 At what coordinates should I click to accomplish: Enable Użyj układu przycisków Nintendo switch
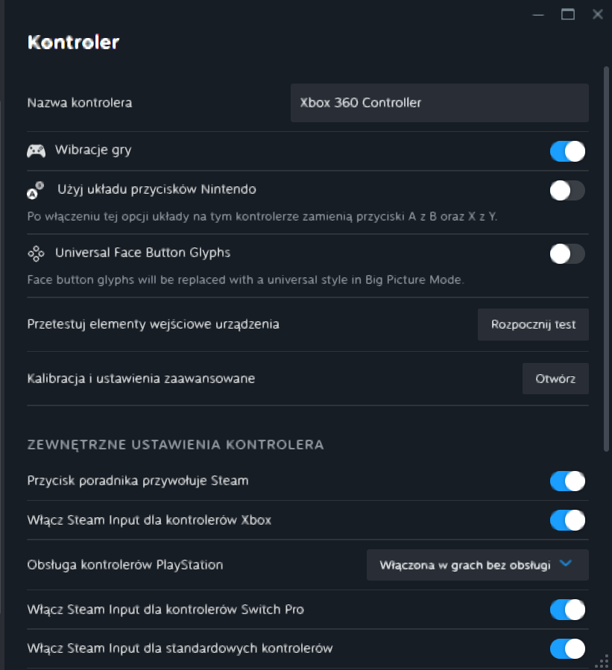567,191
